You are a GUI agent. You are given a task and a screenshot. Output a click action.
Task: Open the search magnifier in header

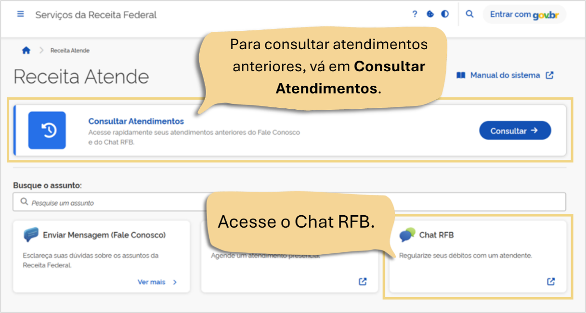point(469,14)
